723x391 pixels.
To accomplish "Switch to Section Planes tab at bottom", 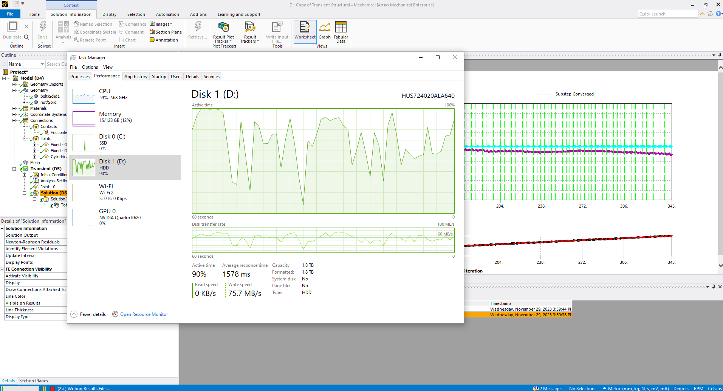I will [34, 381].
